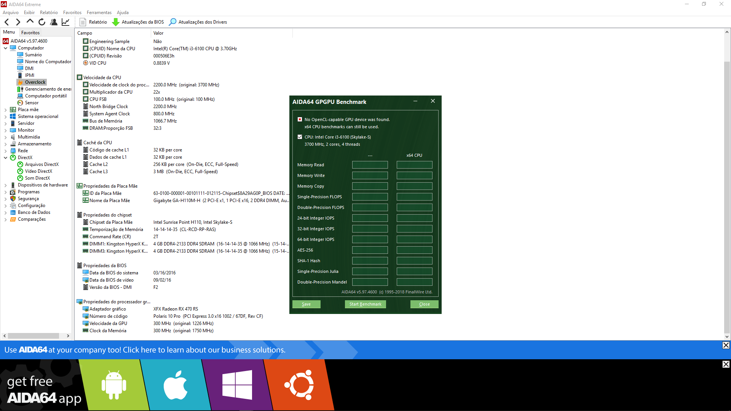The image size is (731, 411).
Task: Open Vídeo DirectX tree item
Action: click(38, 171)
